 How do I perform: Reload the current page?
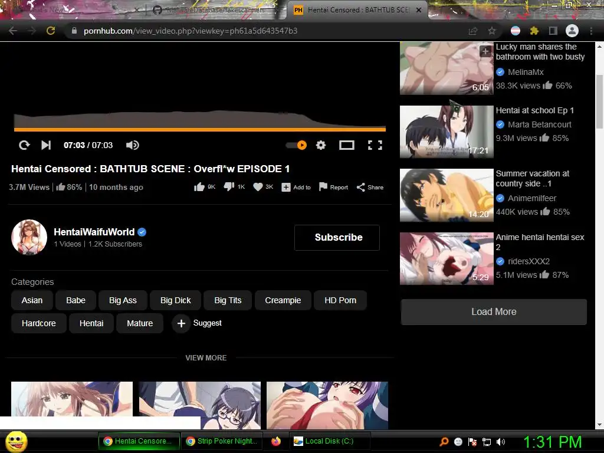pyautogui.click(x=51, y=31)
